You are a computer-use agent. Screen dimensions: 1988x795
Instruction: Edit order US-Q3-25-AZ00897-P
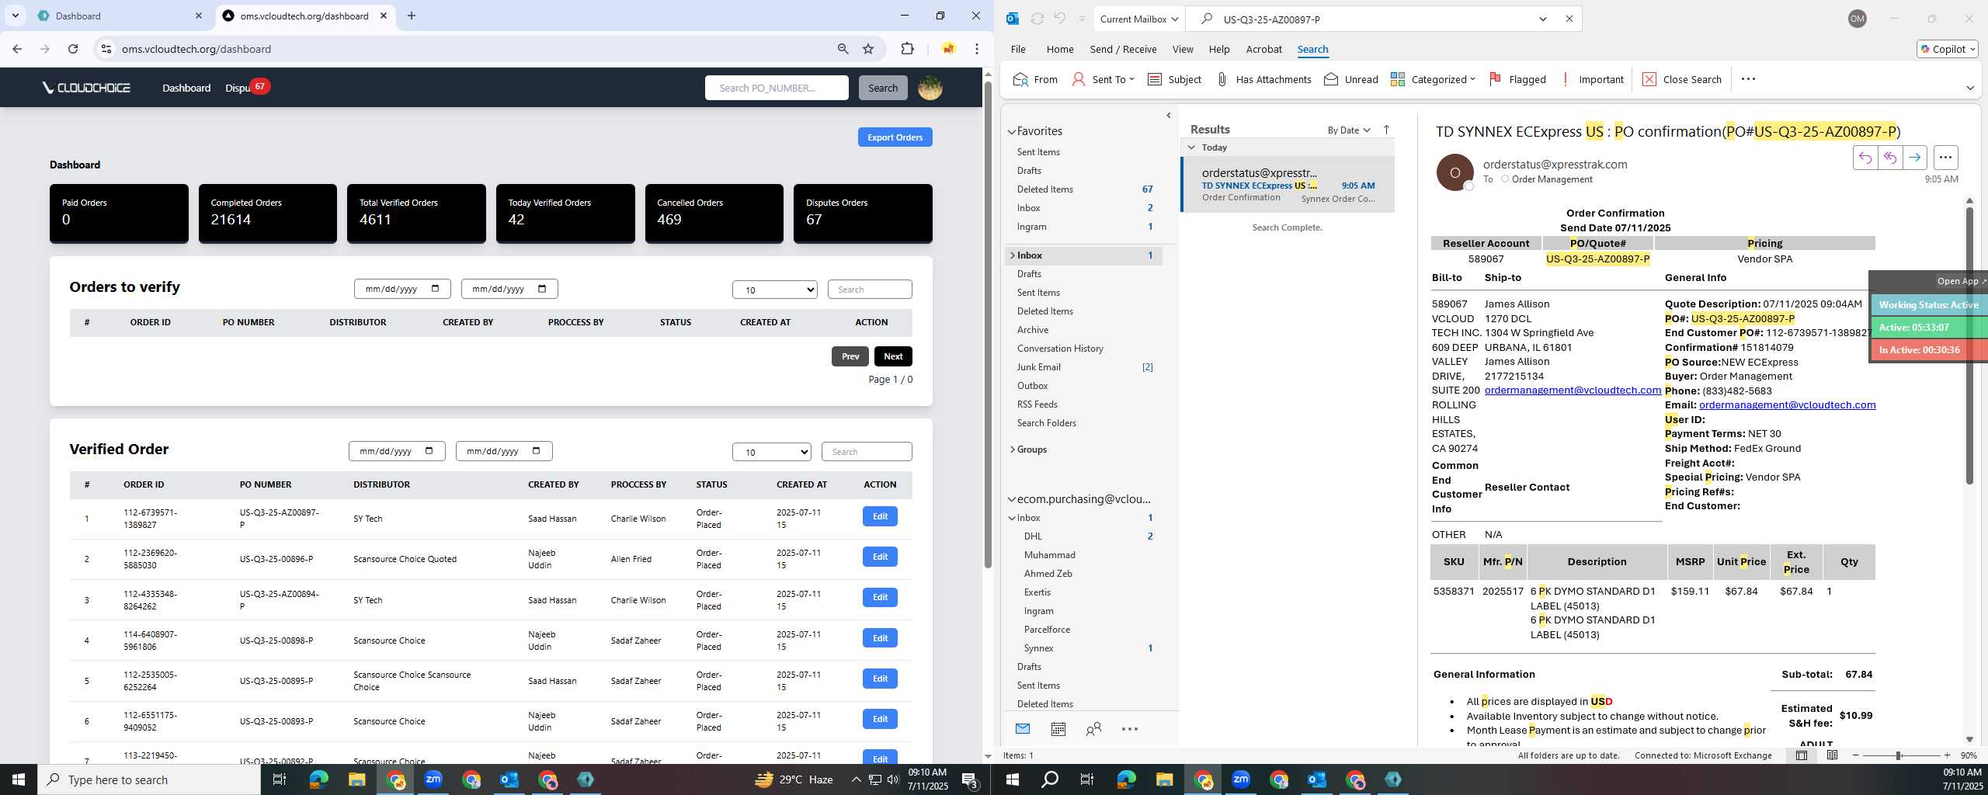click(x=880, y=516)
